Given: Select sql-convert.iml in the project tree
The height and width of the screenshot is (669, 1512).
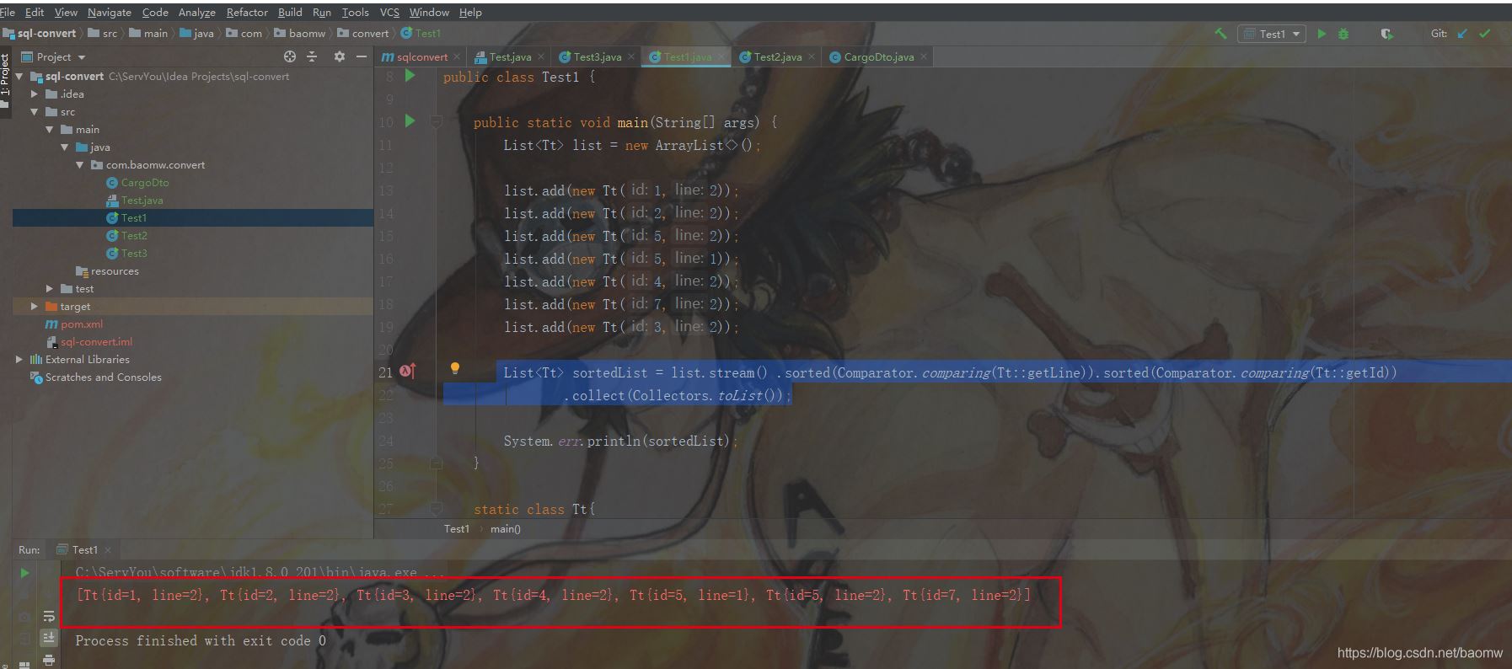Looking at the screenshot, I should tap(96, 342).
